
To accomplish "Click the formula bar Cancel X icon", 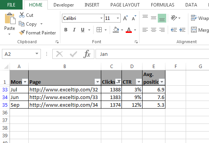I will (x=60, y=54).
